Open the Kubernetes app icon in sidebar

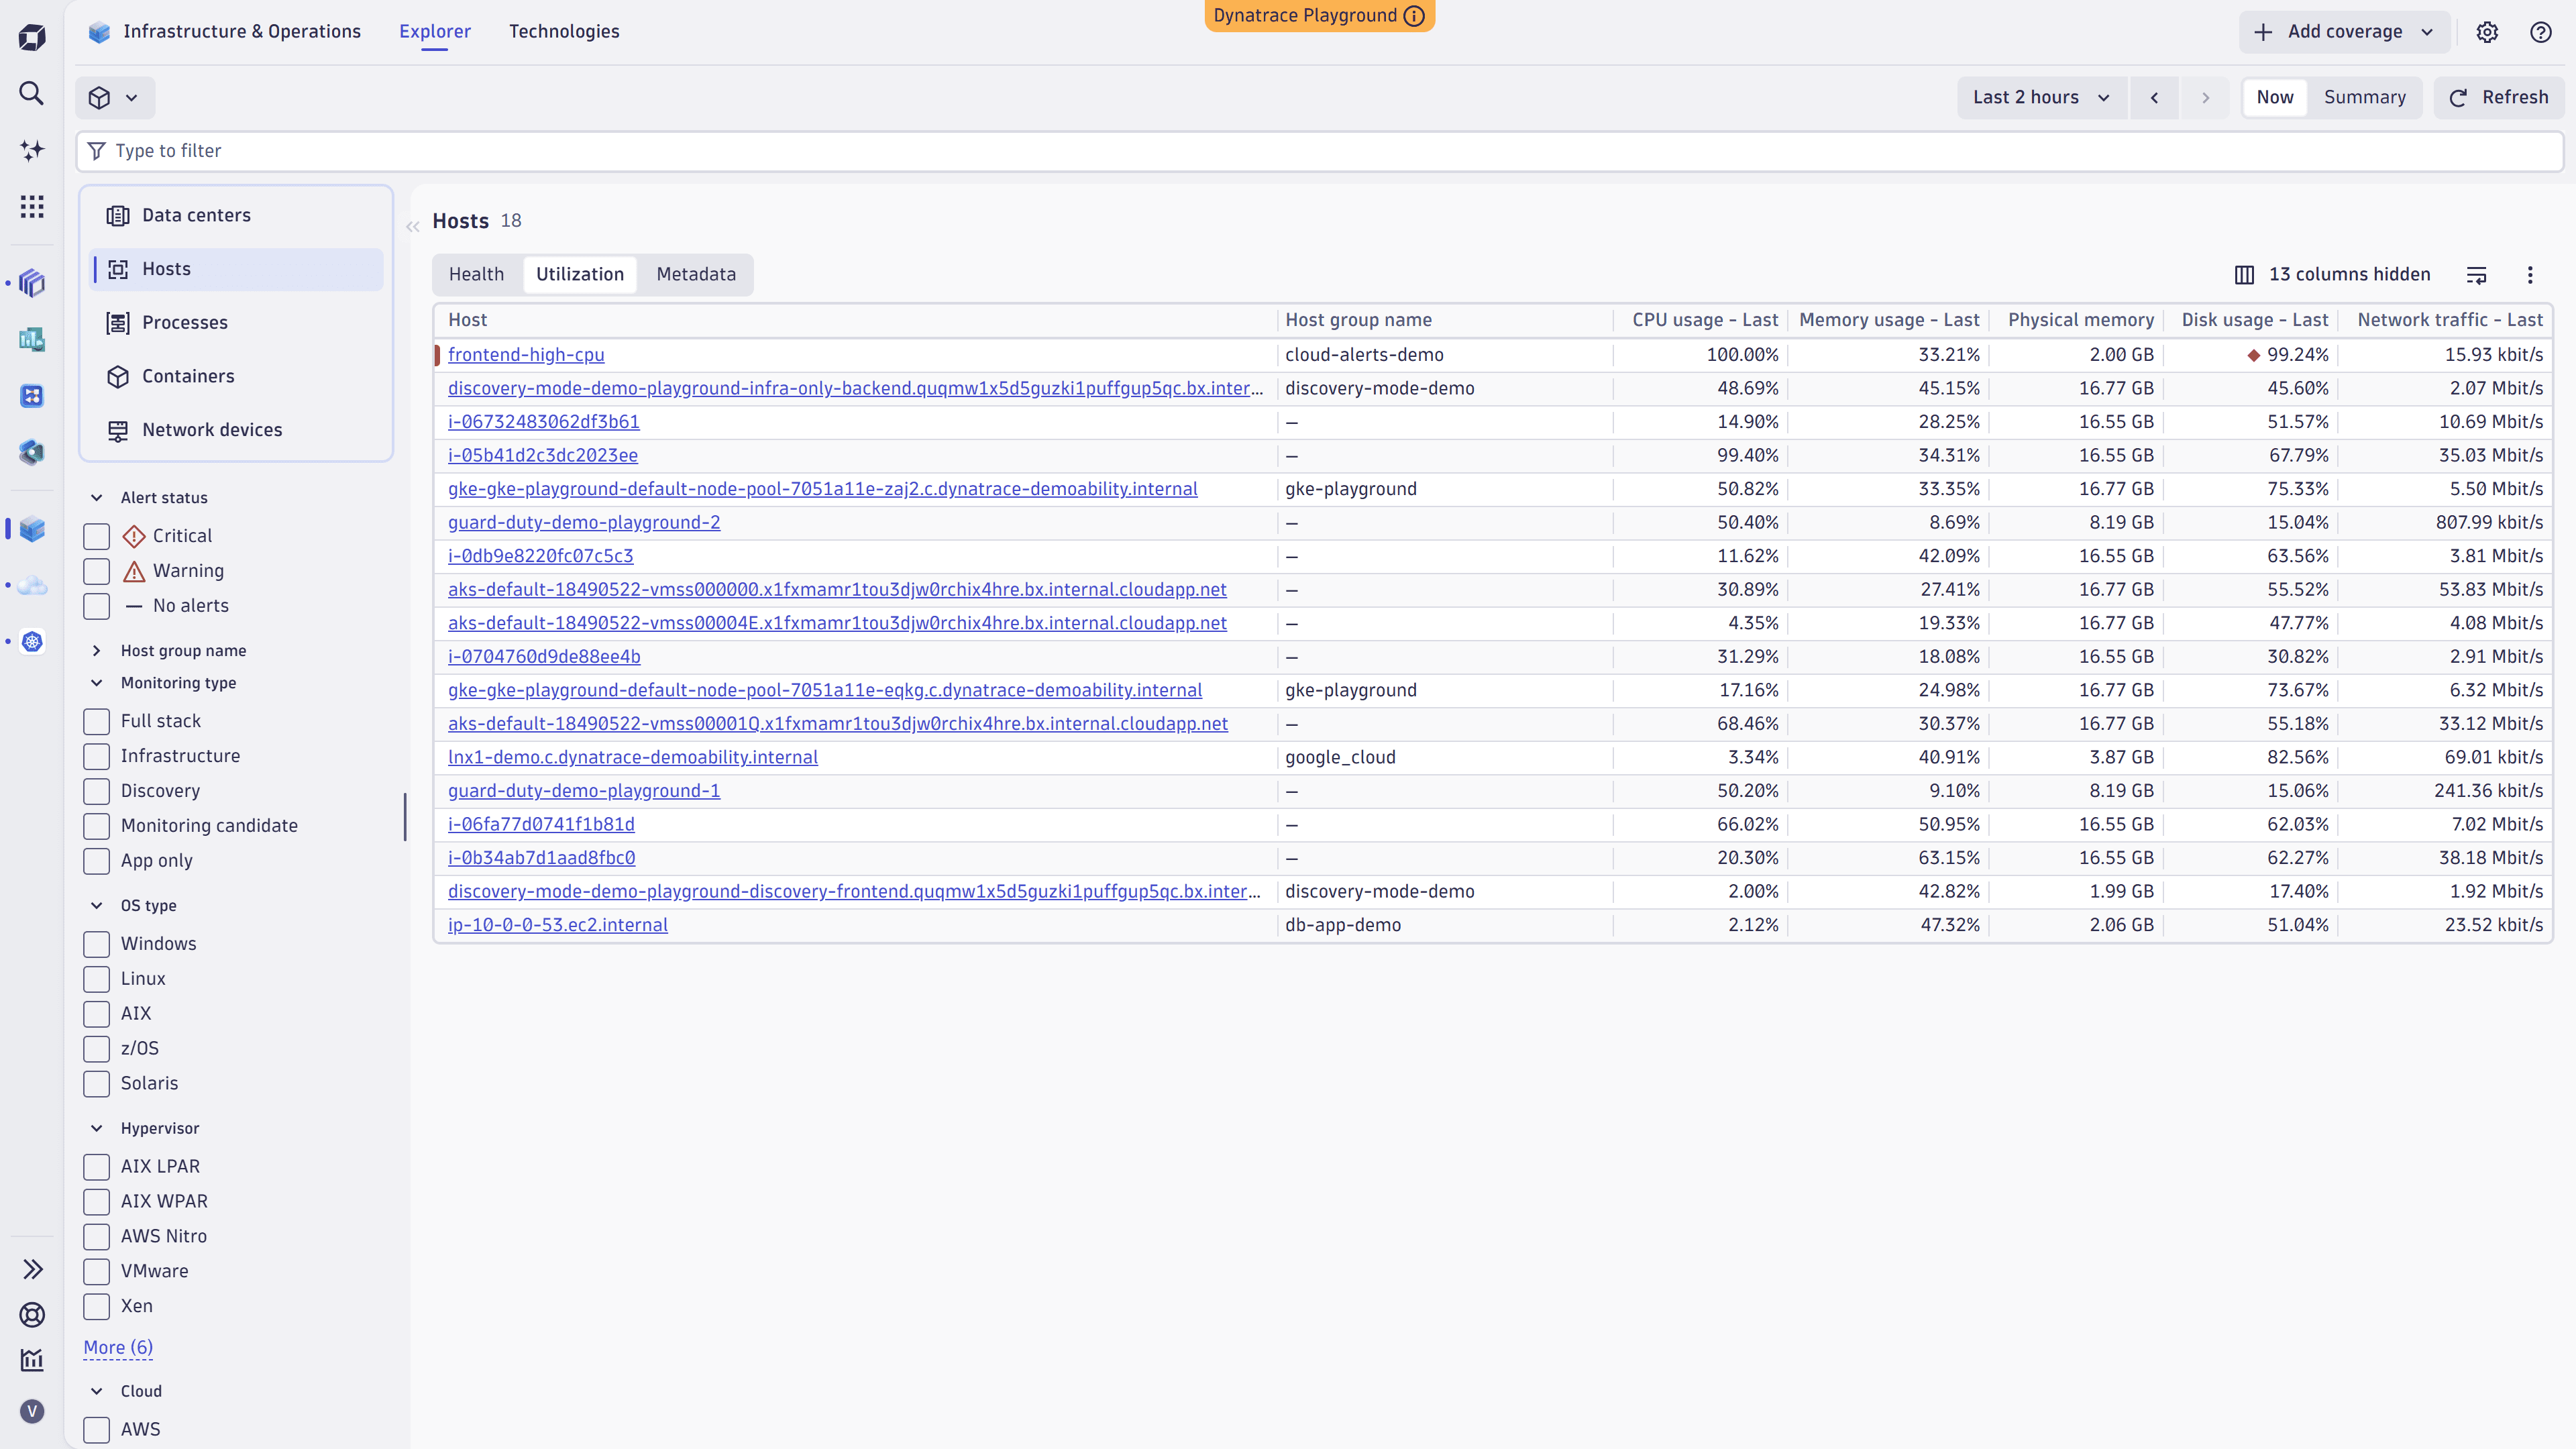(x=32, y=642)
